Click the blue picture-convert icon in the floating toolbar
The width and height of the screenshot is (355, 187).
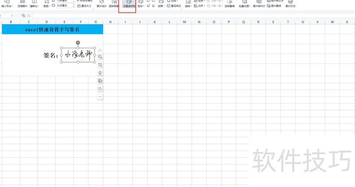(100, 89)
